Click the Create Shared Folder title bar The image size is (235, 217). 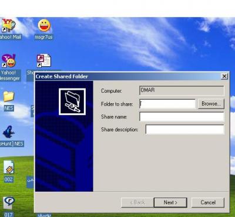coord(127,76)
